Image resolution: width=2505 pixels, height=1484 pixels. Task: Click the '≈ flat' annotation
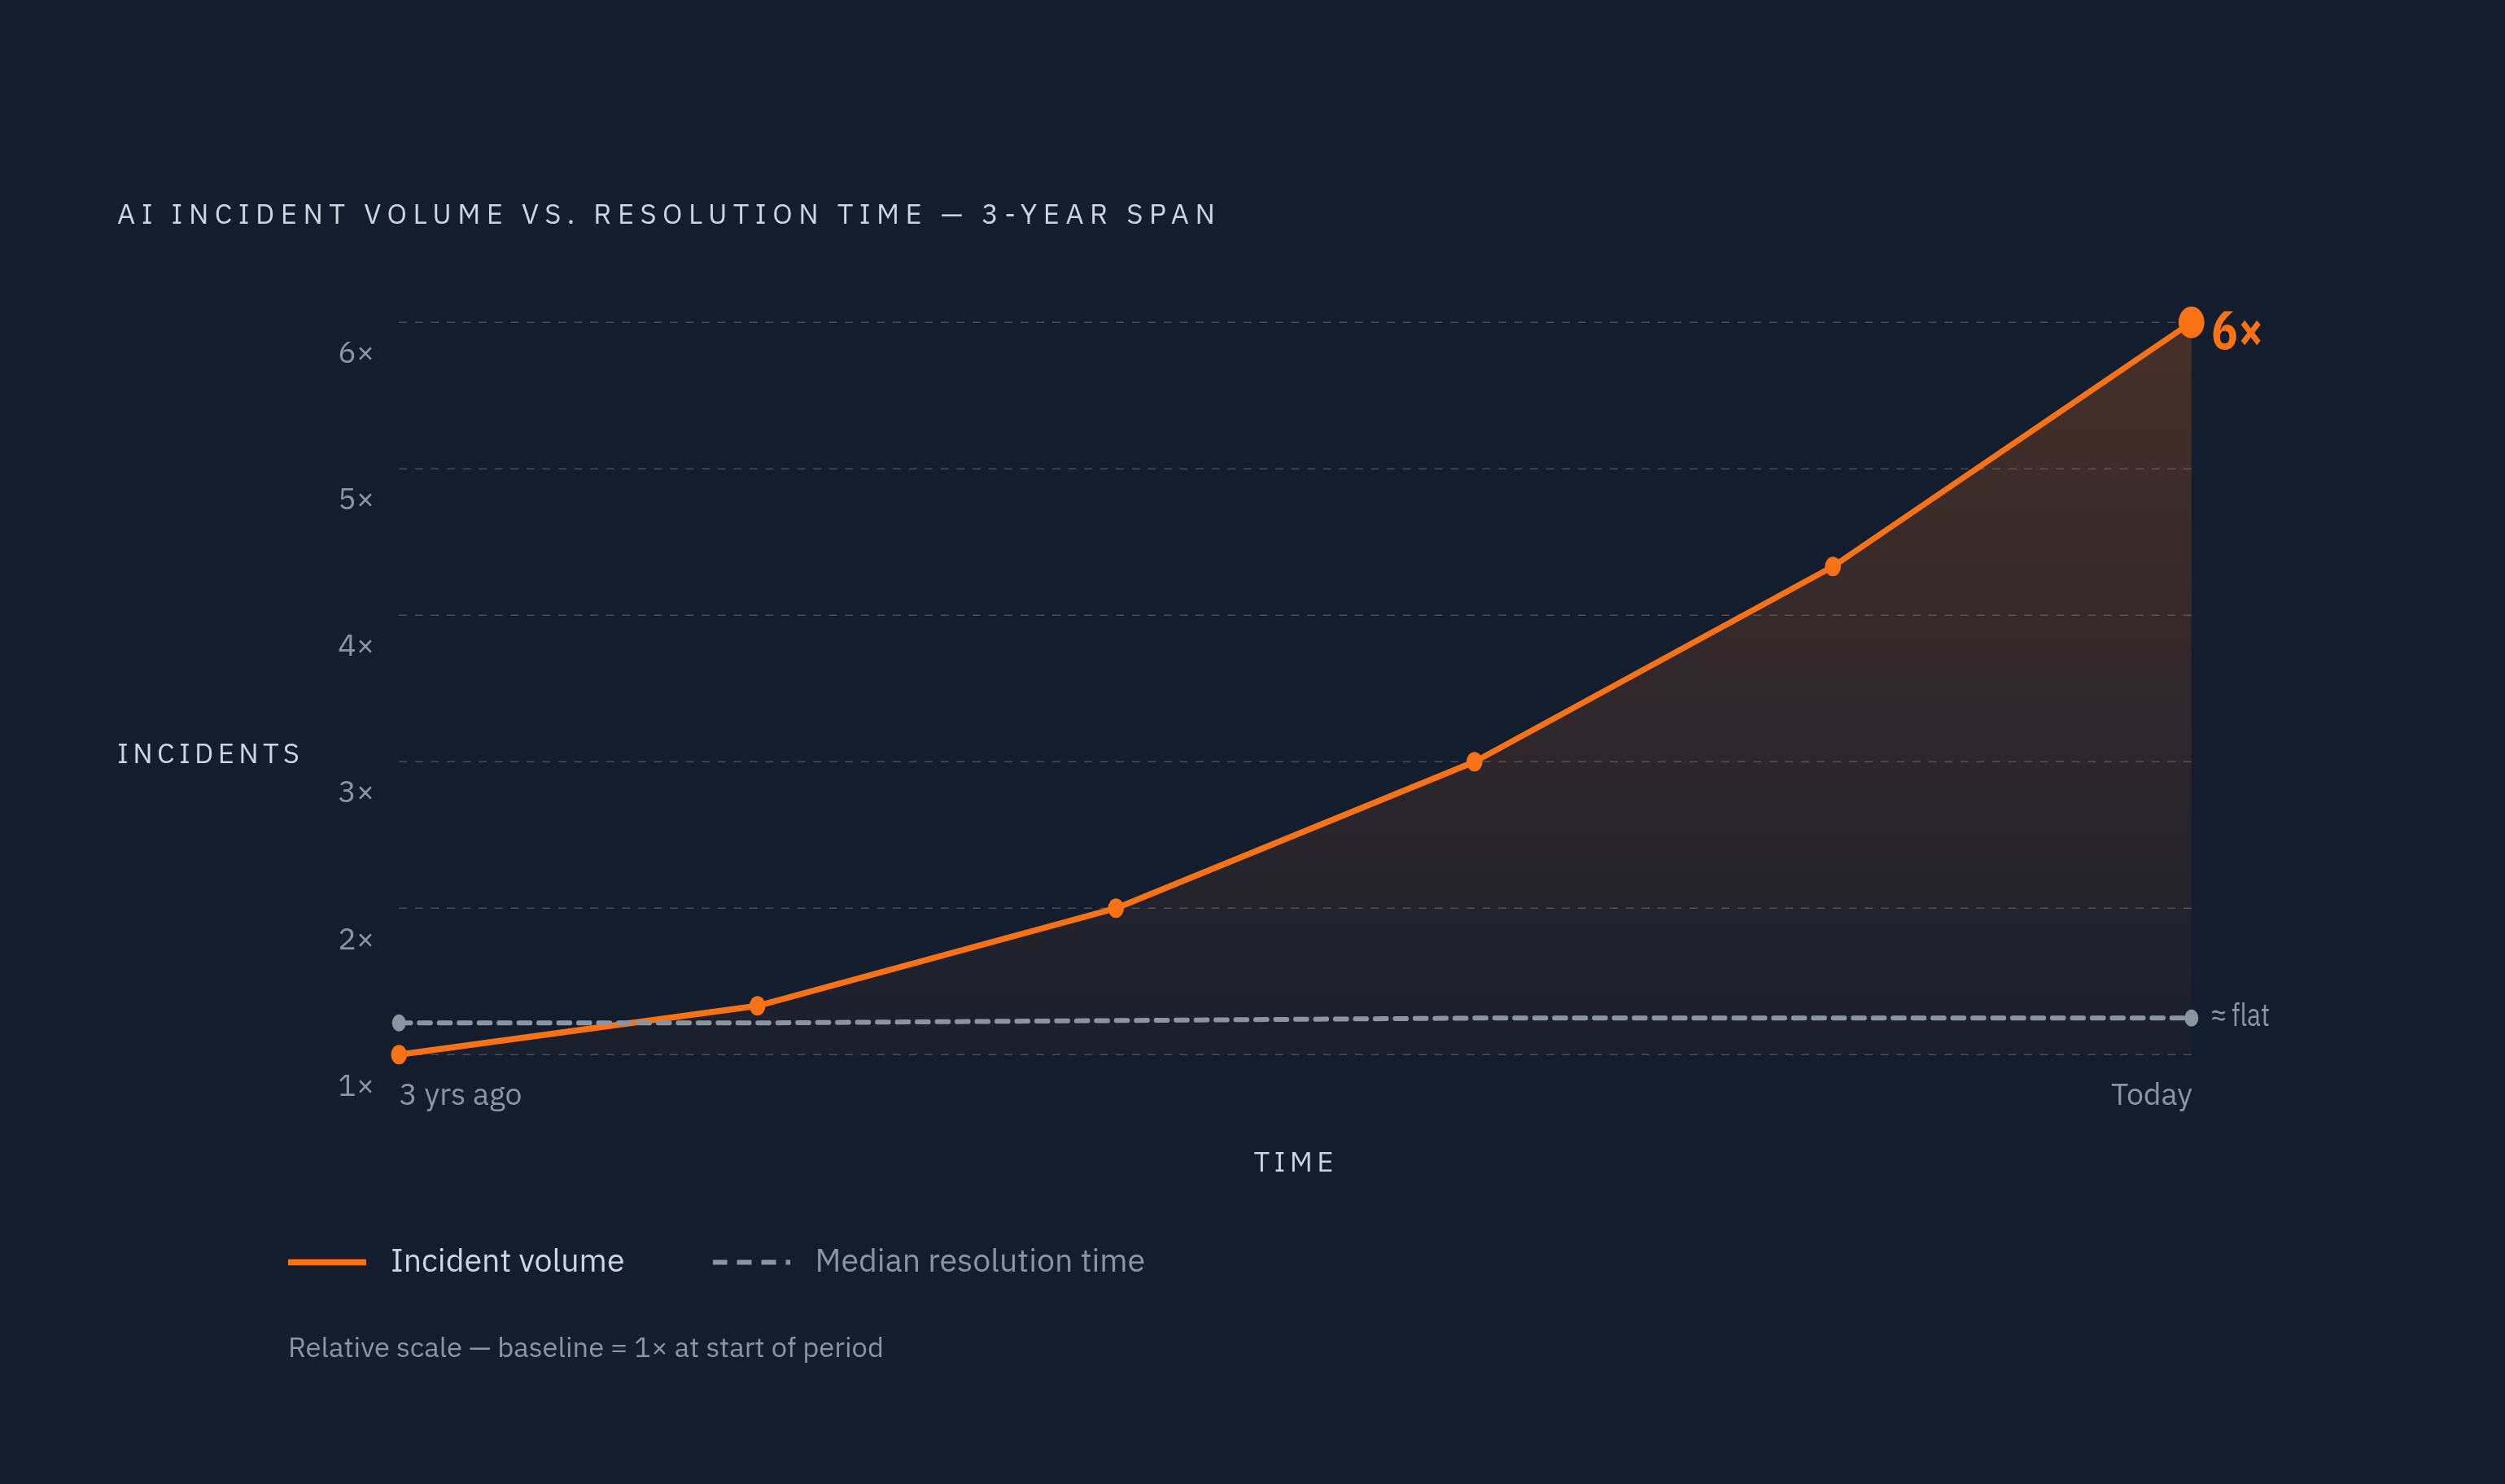2240,1016
